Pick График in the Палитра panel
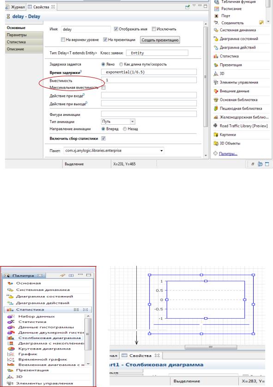 coord(28,354)
